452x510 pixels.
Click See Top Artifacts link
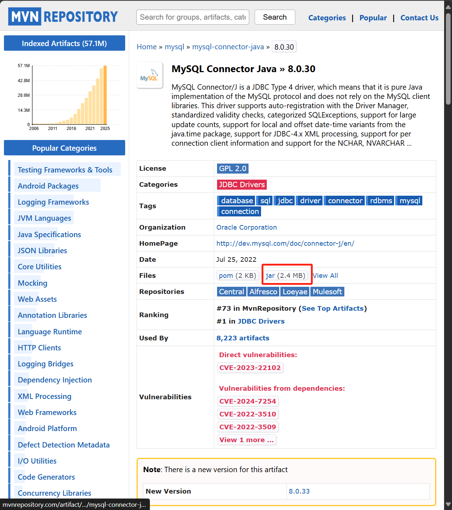(x=333, y=309)
